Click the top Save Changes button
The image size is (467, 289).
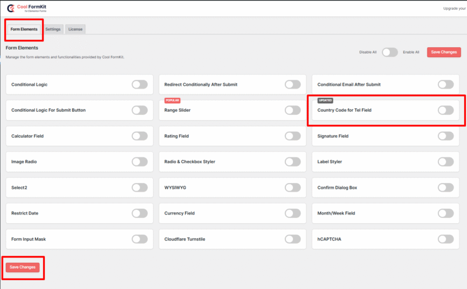444,52
